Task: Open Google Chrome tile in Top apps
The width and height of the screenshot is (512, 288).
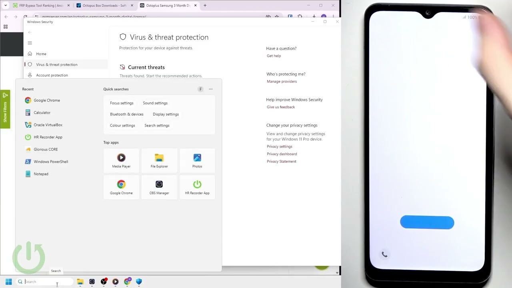Action: (121, 187)
